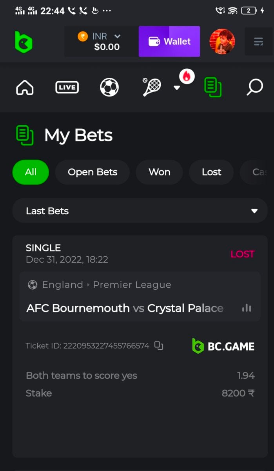Open AFC Bournemouth vs Crystal Palace match
The height and width of the screenshot is (471, 274).
point(125,308)
